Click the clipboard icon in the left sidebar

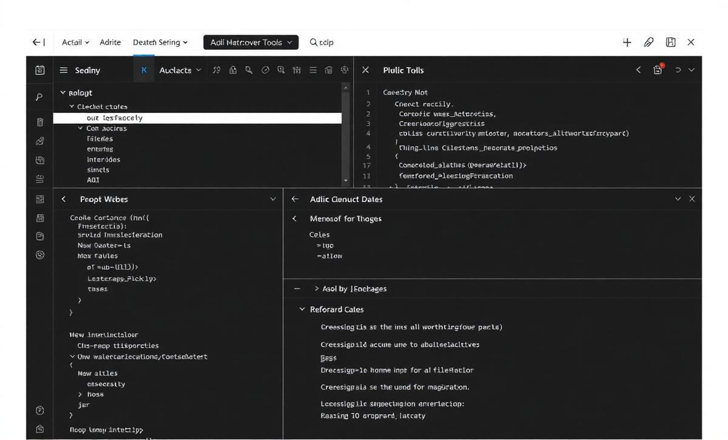tap(40, 122)
